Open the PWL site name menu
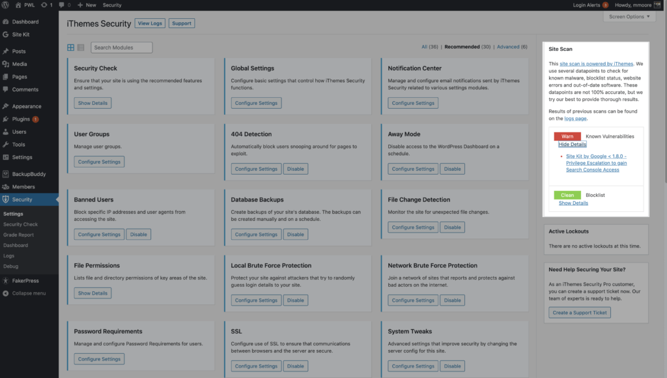The image size is (667, 378). click(25, 5)
